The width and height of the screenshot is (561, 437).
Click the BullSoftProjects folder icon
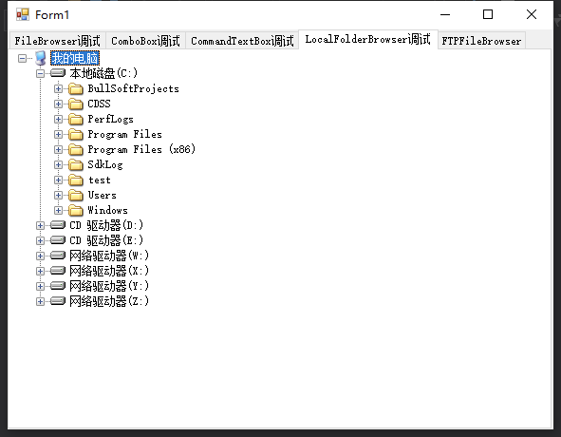[76, 88]
